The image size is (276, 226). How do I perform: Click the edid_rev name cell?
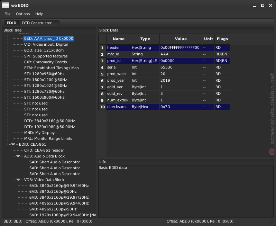point(119,93)
